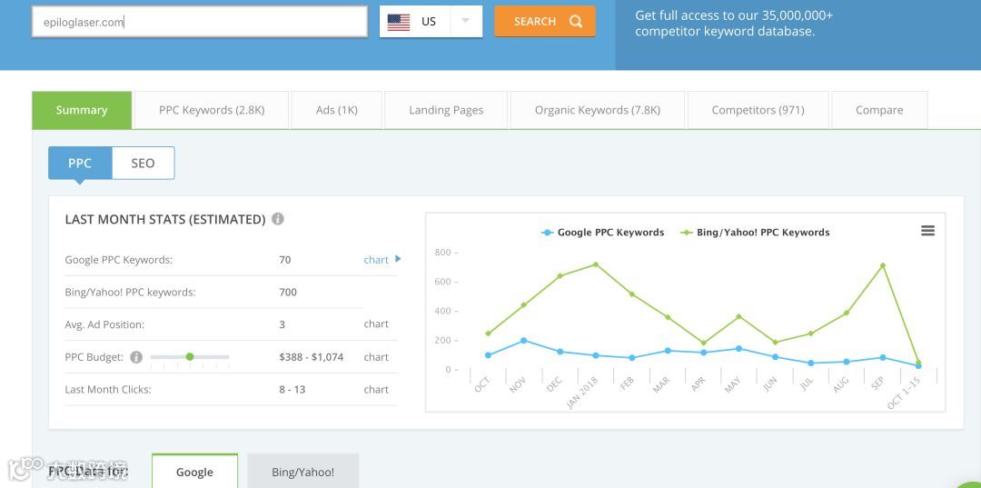Switch to the SEO view toggle
The width and height of the screenshot is (981, 488).
143,164
